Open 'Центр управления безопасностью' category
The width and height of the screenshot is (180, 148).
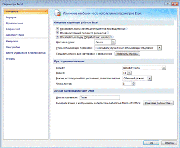[x=26, y=53]
